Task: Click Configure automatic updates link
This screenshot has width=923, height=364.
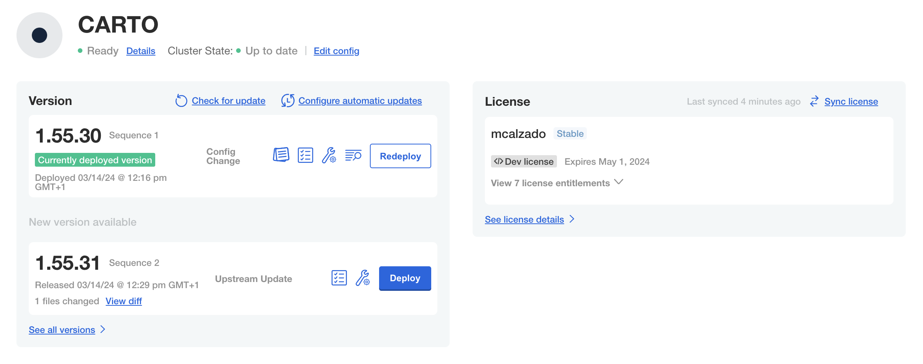Action: point(360,101)
